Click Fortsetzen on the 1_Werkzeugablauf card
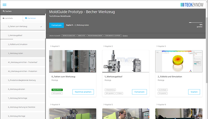This screenshot has width=208, height=119. (x=140, y=92)
